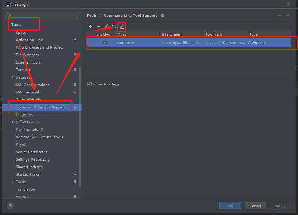The width and height of the screenshot is (298, 215).
Task: Open SSH Configurations settings
Action: pyautogui.click(x=33, y=85)
